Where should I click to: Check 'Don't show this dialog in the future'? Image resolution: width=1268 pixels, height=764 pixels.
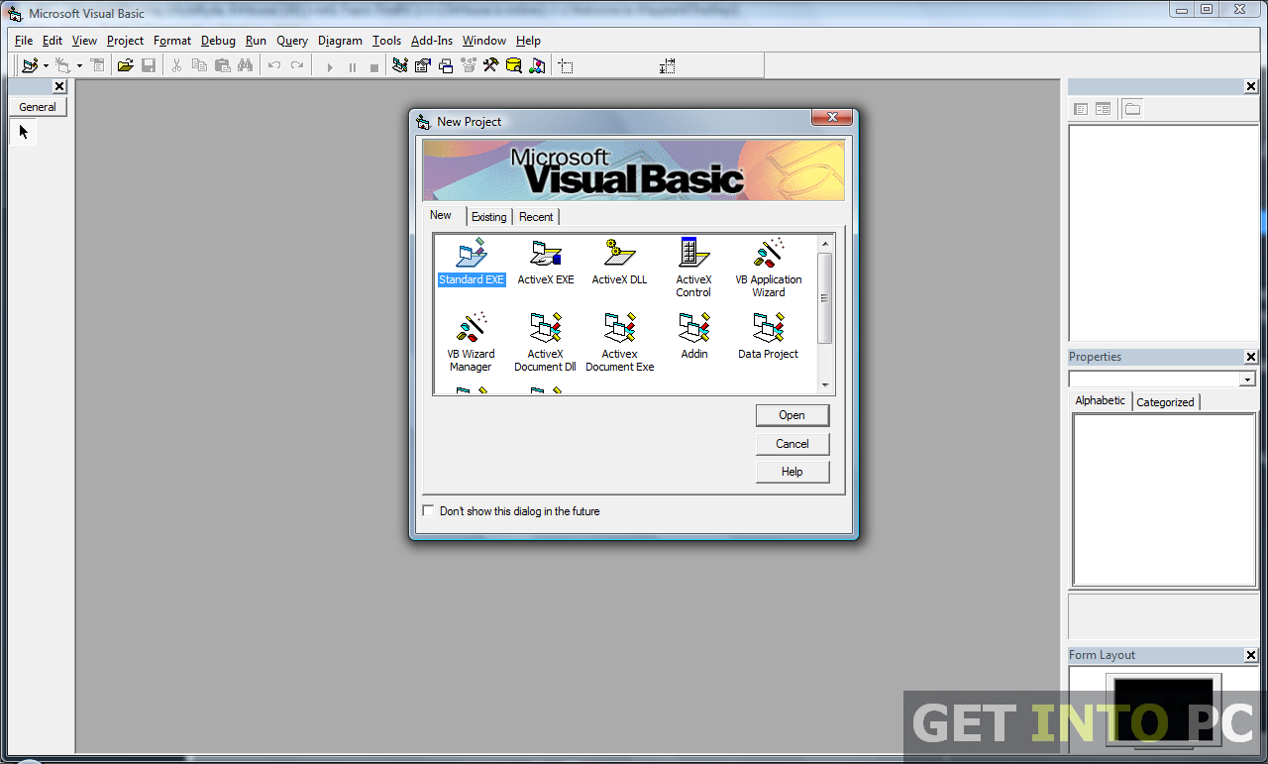pos(428,510)
